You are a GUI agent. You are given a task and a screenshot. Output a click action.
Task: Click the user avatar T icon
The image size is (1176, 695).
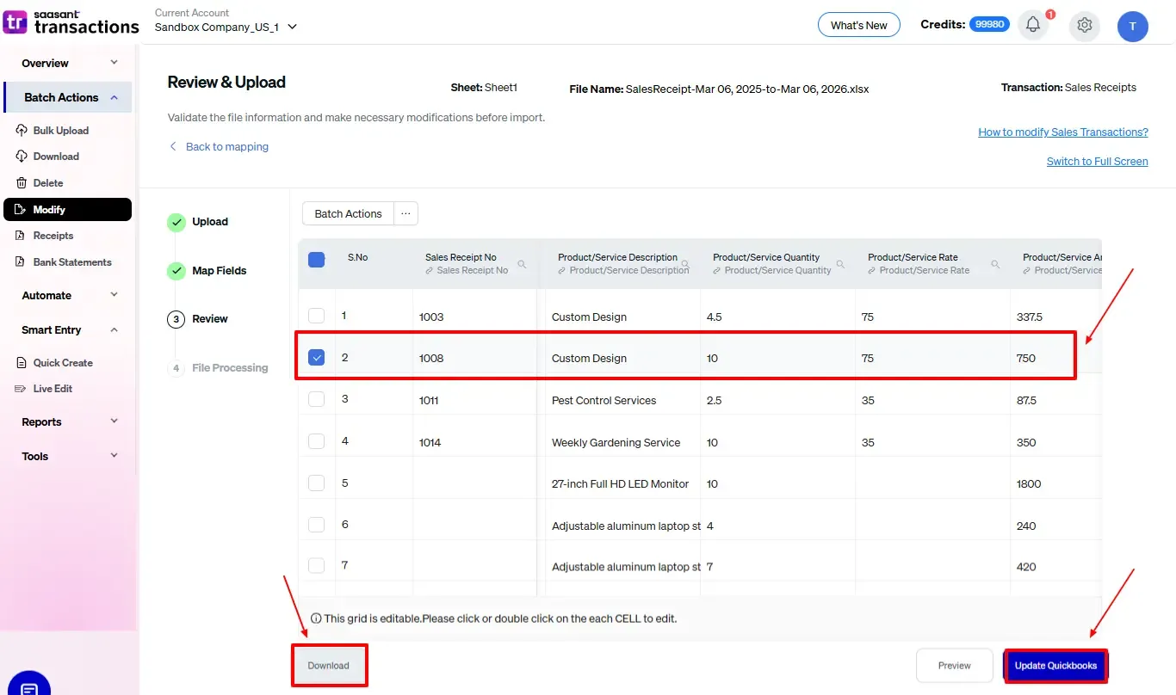(1132, 27)
